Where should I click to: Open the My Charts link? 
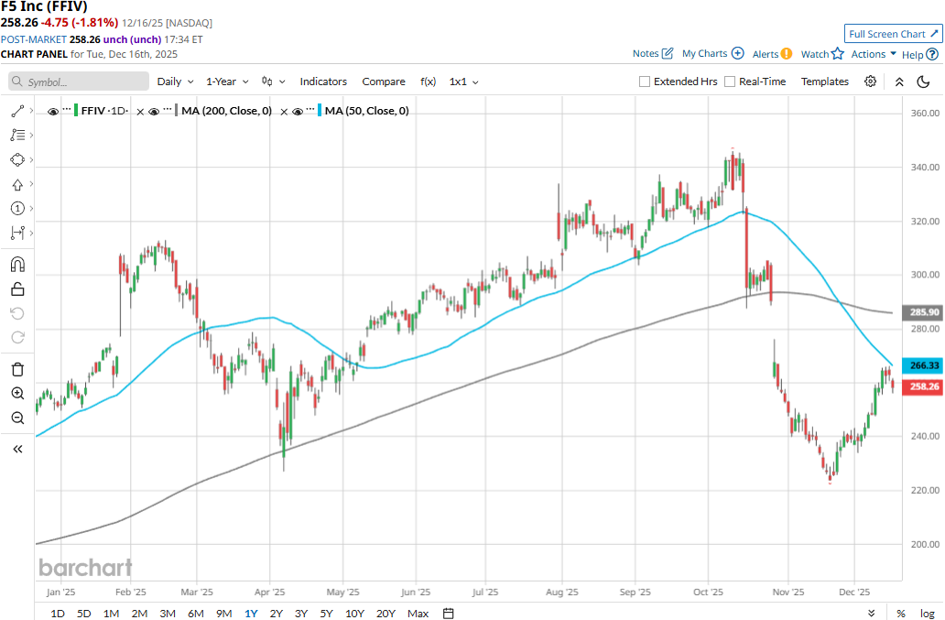[712, 54]
